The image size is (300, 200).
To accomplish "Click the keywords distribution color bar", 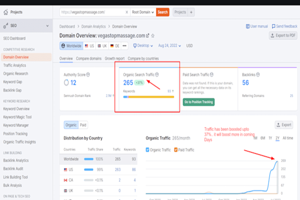I will pyautogui.click(x=149, y=97).
